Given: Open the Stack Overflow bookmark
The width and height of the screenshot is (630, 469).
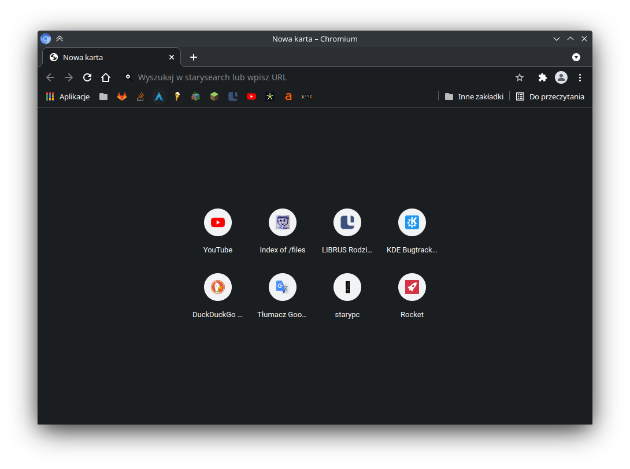Looking at the screenshot, I should point(140,96).
